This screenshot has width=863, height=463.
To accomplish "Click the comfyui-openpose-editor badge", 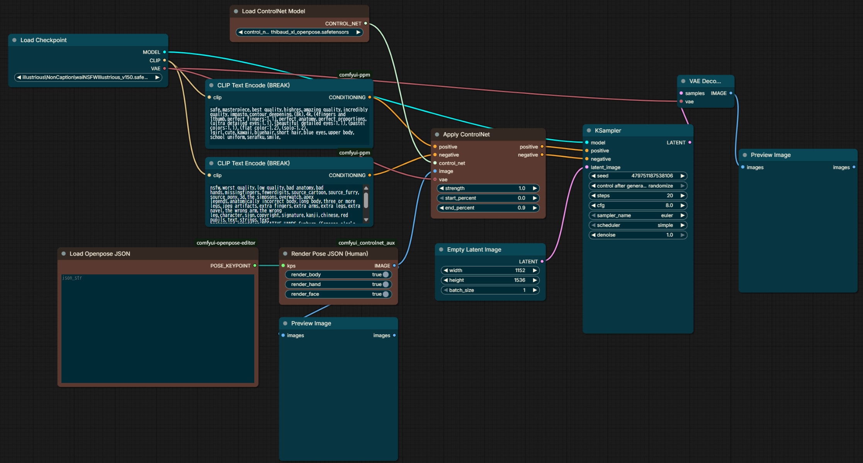I will (x=226, y=243).
